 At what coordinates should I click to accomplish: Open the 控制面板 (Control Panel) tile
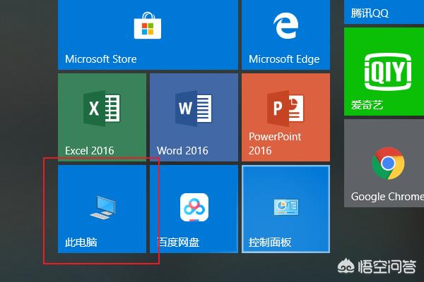285,209
